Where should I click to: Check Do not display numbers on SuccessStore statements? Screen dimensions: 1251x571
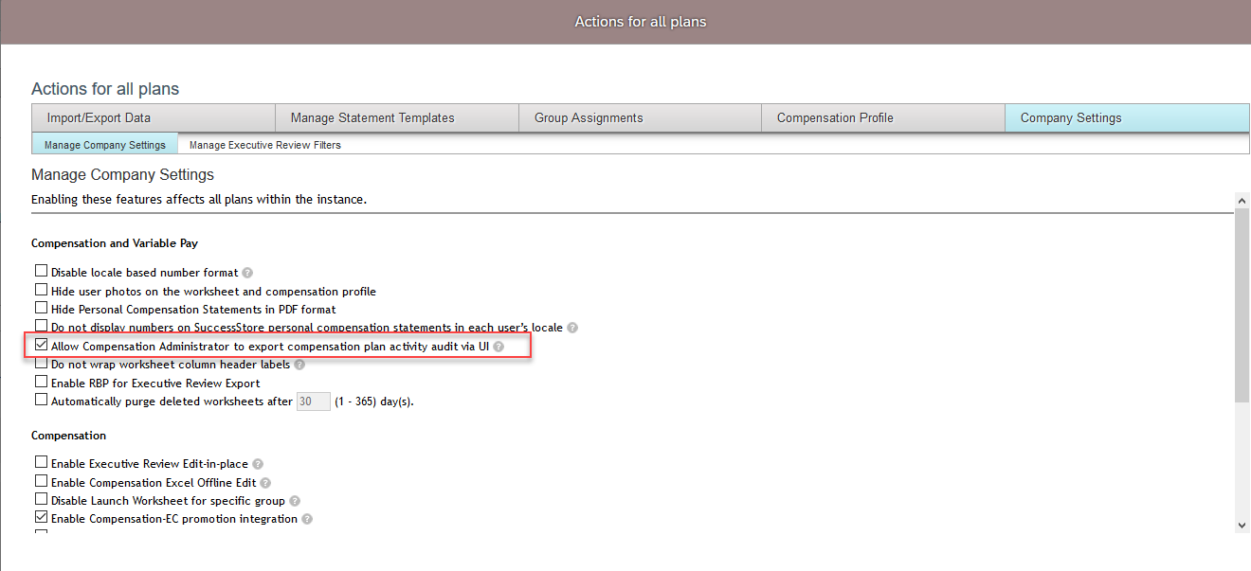pos(41,326)
